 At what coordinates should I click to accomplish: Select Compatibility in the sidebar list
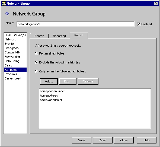click(x=15, y=52)
